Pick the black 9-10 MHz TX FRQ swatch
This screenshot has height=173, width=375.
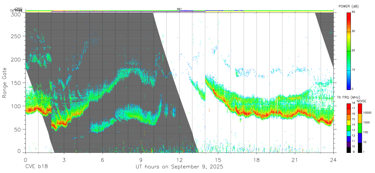tap(349, 150)
